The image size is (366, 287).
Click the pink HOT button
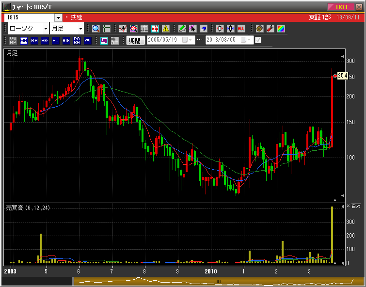pos(342,7)
